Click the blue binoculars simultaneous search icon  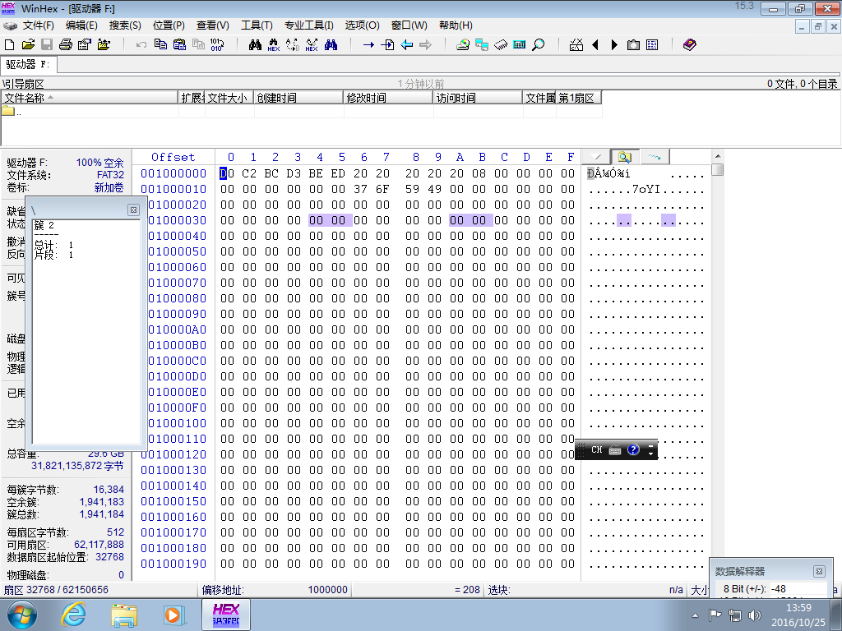tap(331, 44)
